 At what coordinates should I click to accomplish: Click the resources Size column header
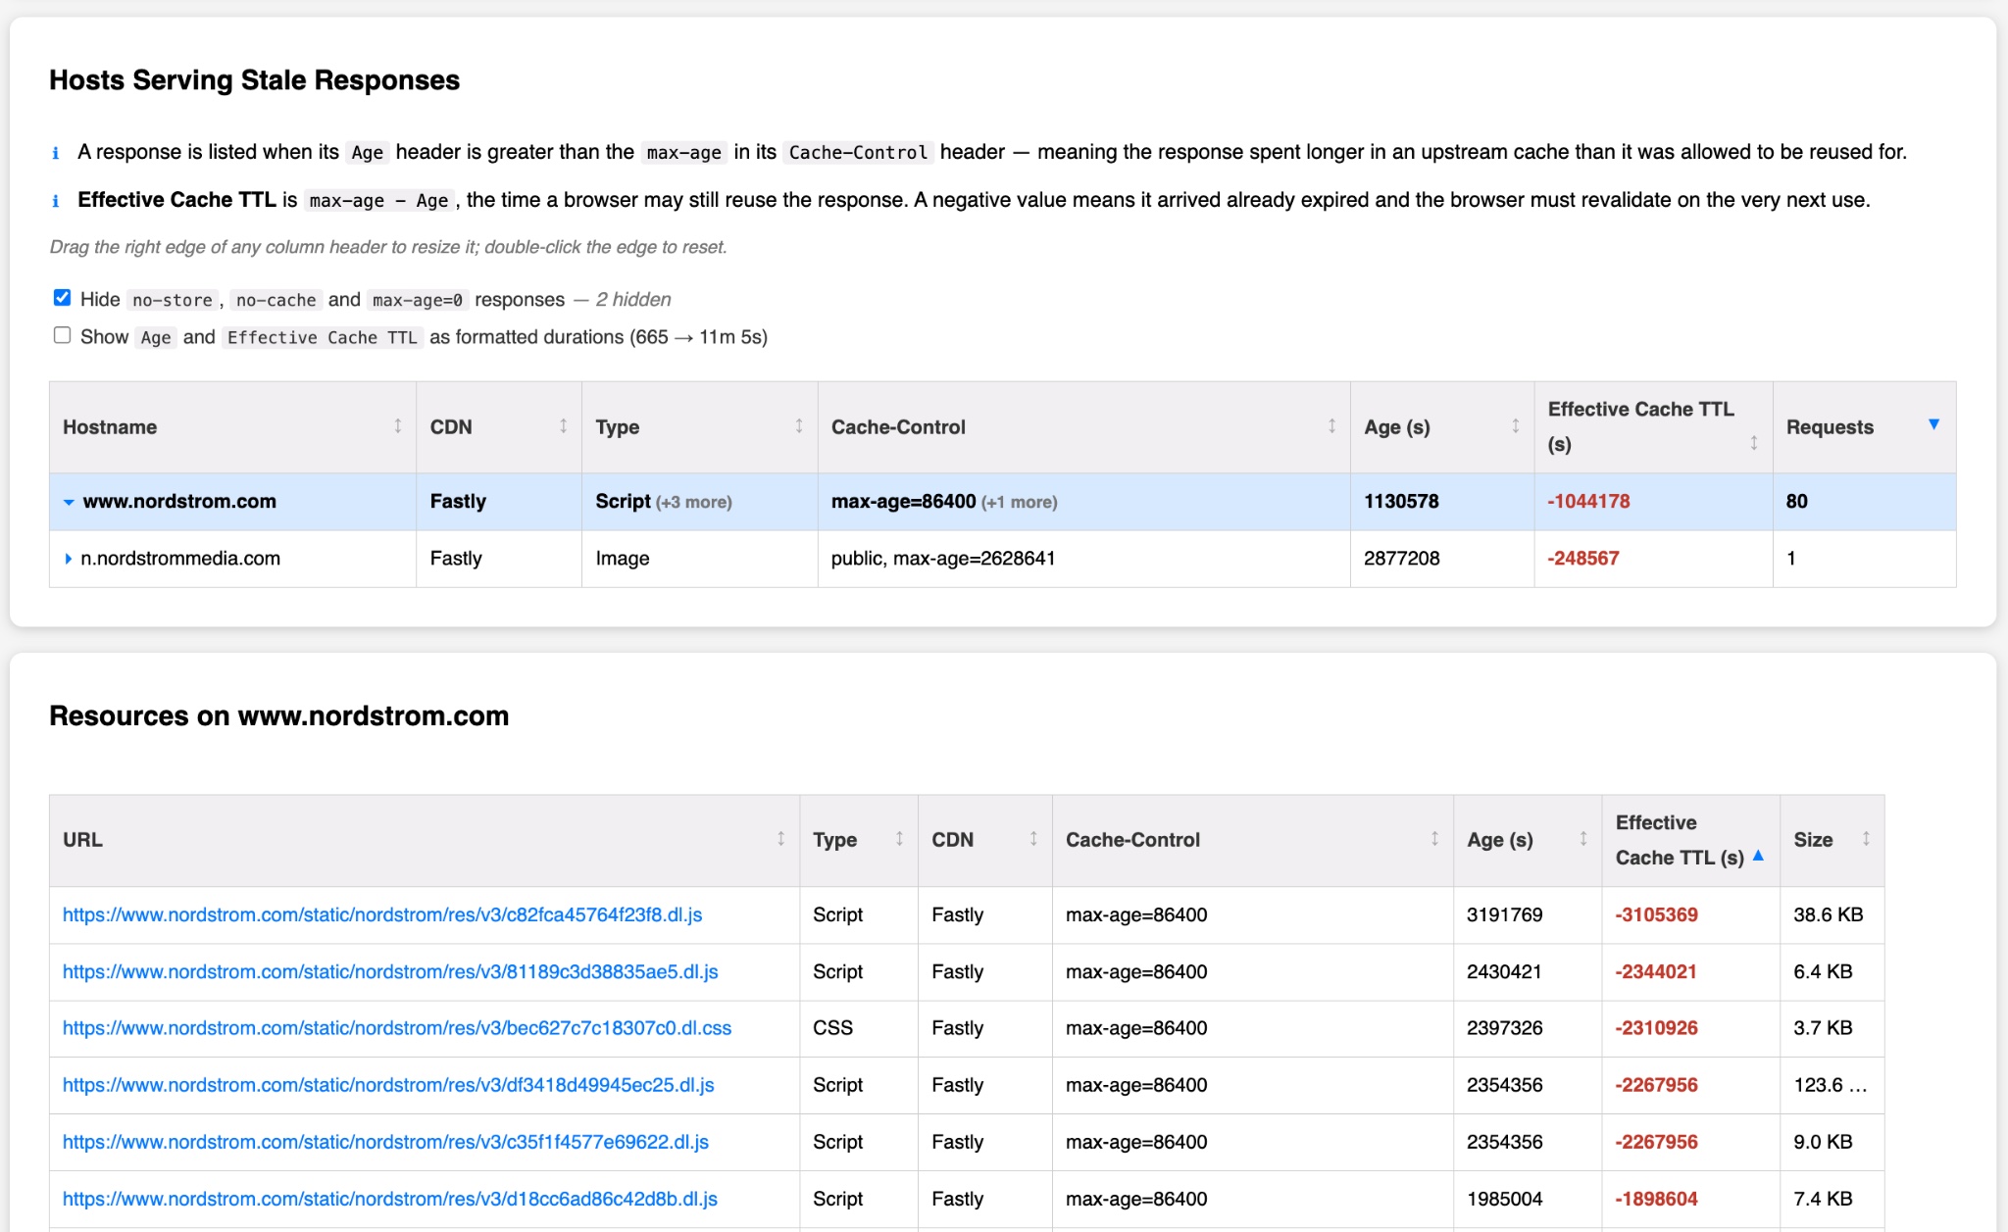coord(1832,840)
